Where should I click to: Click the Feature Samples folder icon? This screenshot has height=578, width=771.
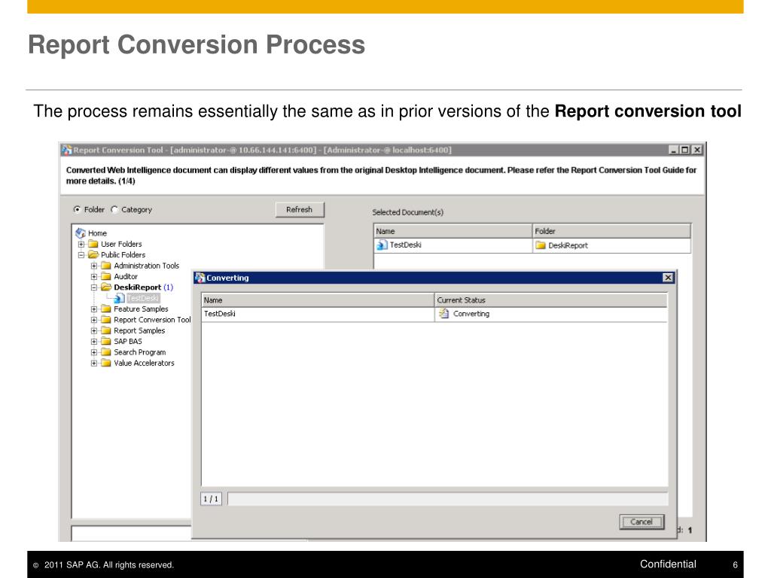click(106, 309)
